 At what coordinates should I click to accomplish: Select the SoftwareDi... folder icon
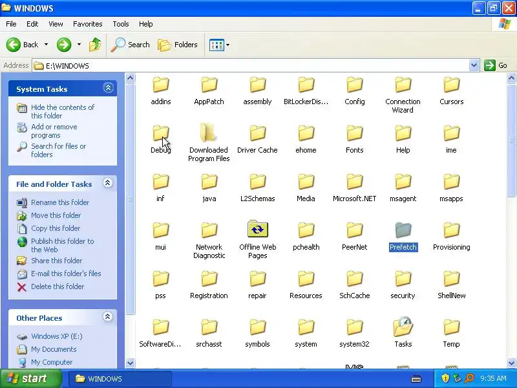pos(160,328)
